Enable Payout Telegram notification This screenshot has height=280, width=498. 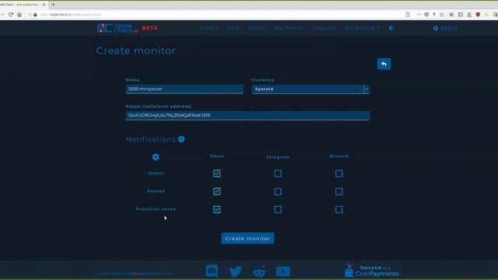coord(278,191)
